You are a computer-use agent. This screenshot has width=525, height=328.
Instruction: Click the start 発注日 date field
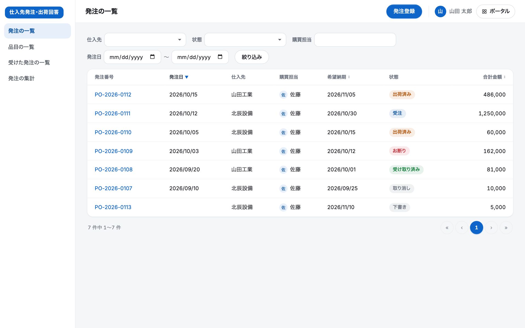click(x=133, y=57)
